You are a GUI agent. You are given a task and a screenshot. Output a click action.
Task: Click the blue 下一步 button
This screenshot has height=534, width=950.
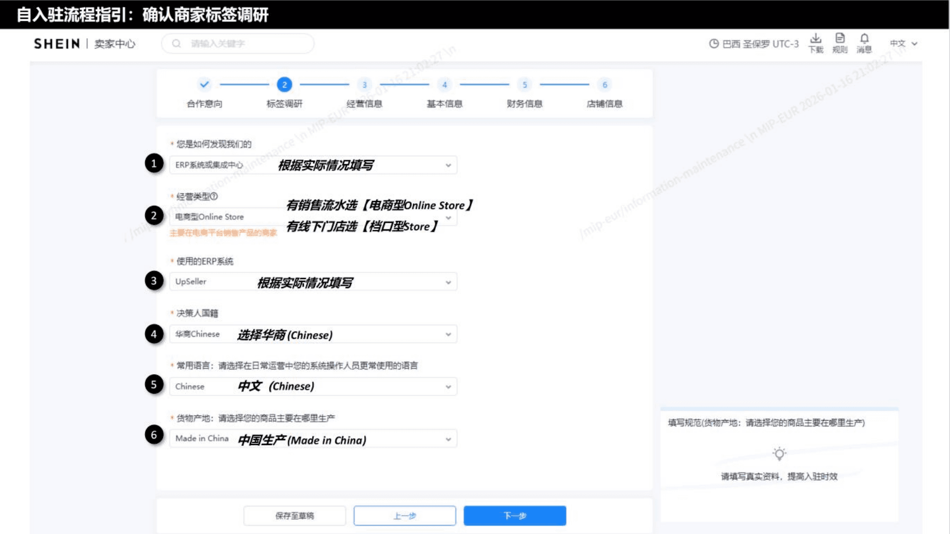[515, 516]
